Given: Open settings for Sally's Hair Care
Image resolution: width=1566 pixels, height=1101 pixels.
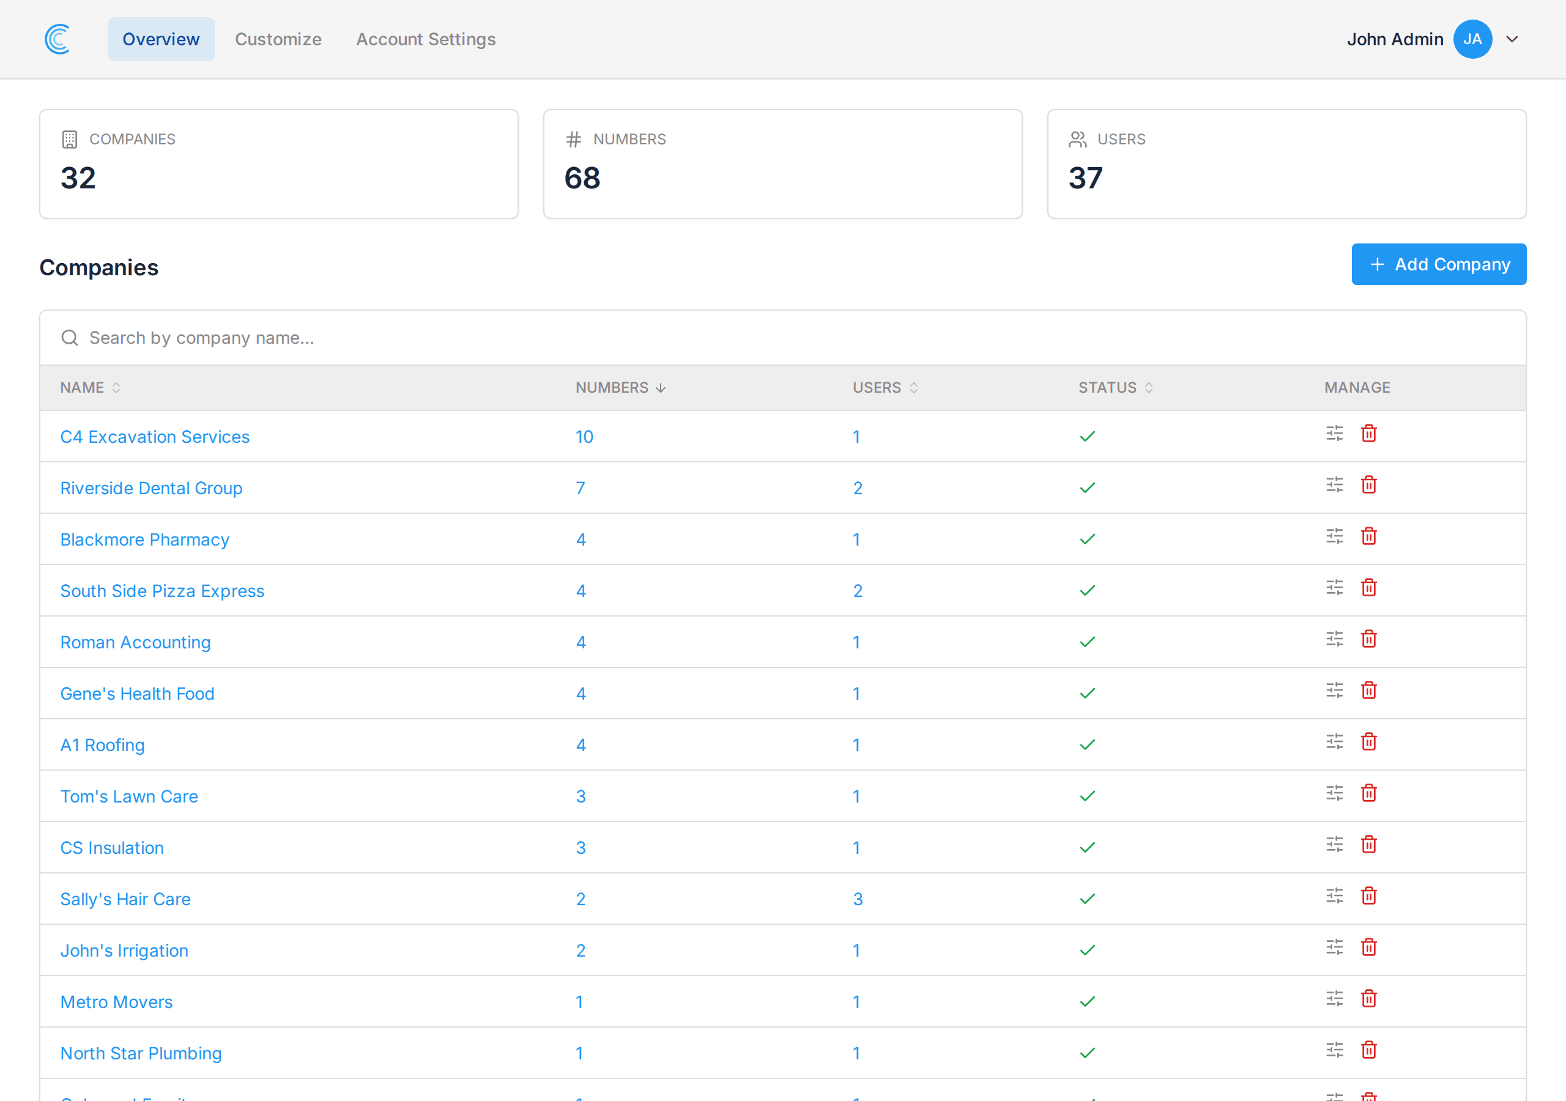Looking at the screenshot, I should coord(1334,896).
